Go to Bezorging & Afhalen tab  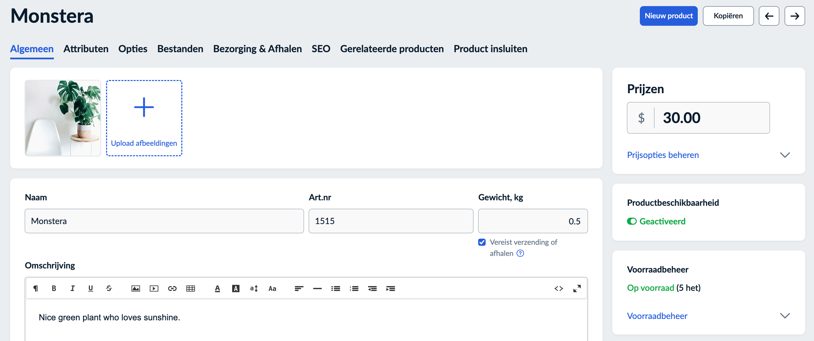coord(258,49)
